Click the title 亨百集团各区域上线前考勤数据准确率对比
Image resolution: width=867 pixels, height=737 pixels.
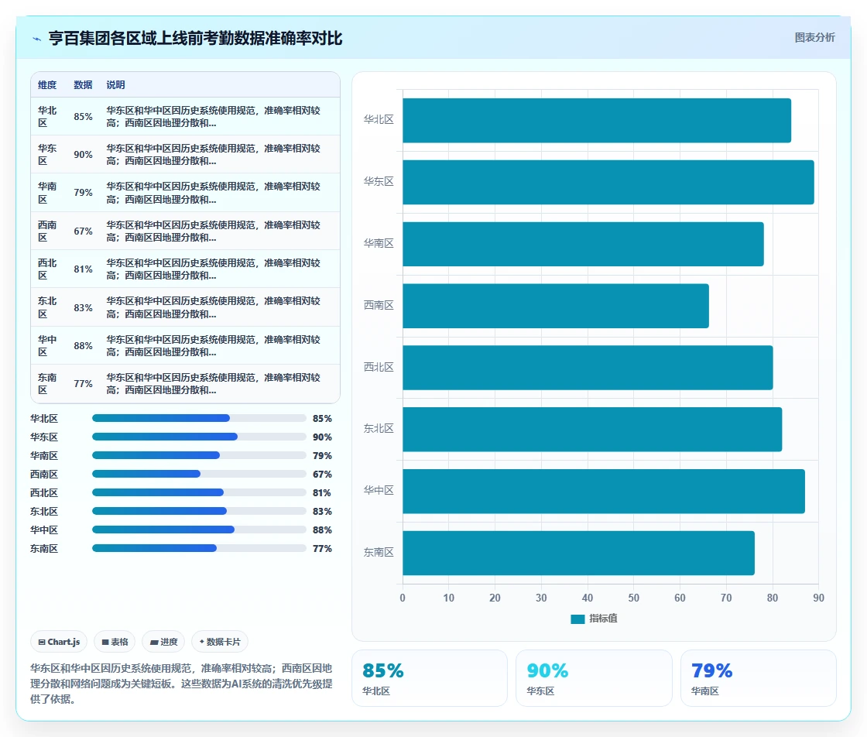coord(195,39)
